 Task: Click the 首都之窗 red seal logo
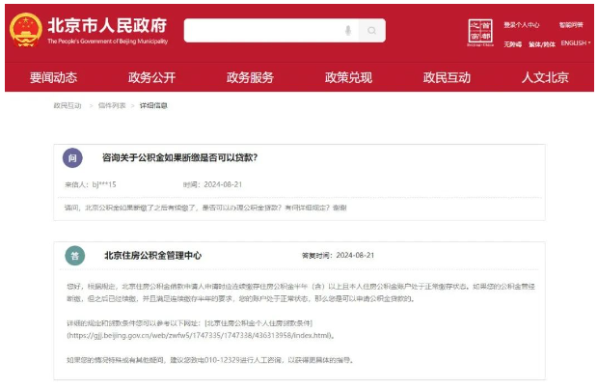pyautogui.click(x=479, y=30)
